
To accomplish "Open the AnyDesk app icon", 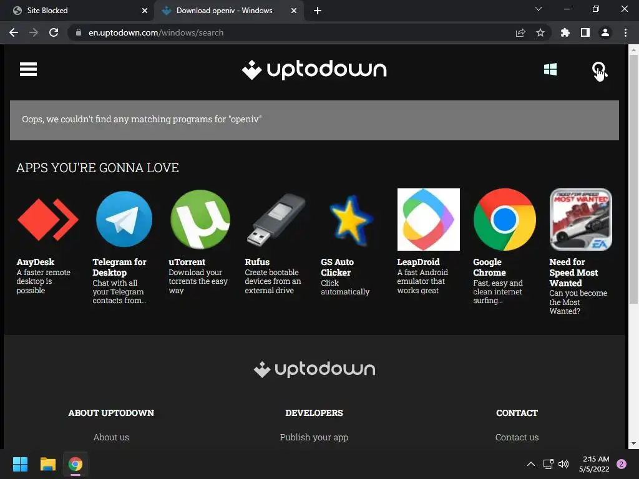I will [47, 220].
